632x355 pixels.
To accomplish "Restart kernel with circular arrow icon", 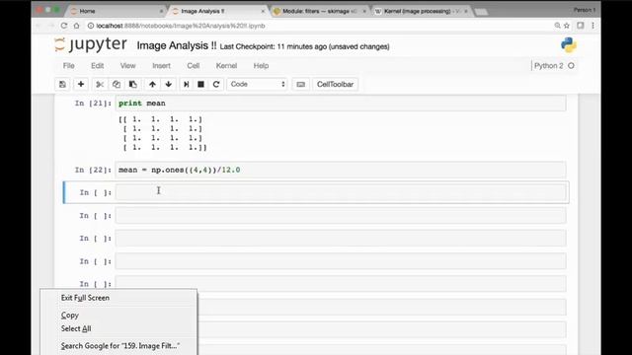I will (216, 84).
